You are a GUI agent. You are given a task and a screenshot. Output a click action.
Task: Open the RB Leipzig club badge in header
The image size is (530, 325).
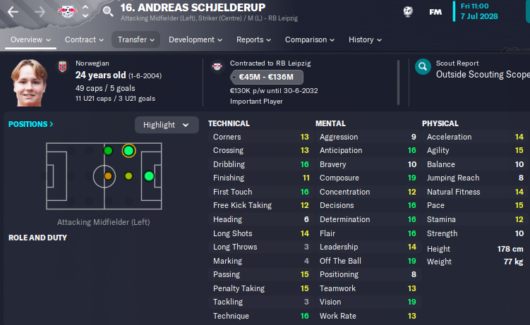click(67, 11)
